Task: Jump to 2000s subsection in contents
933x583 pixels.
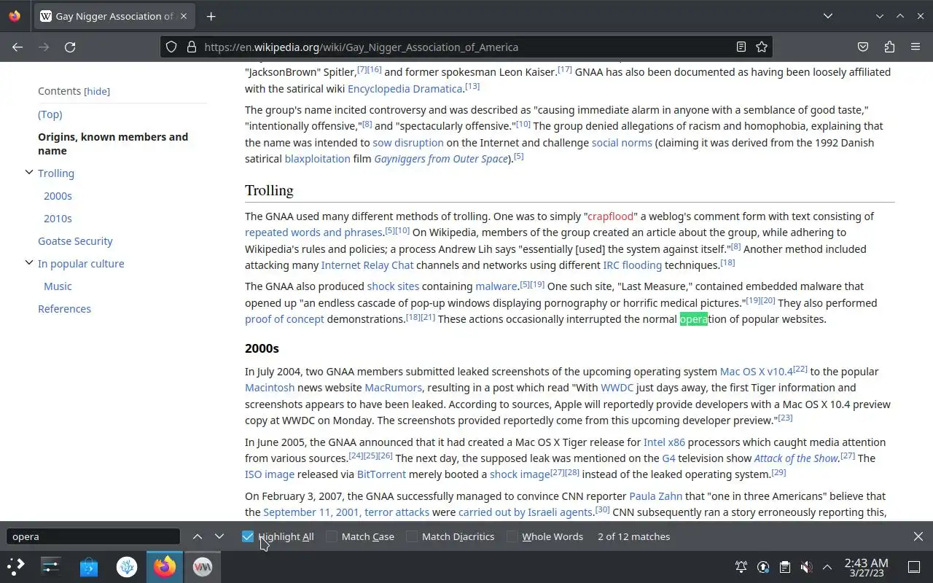Action: point(58,196)
